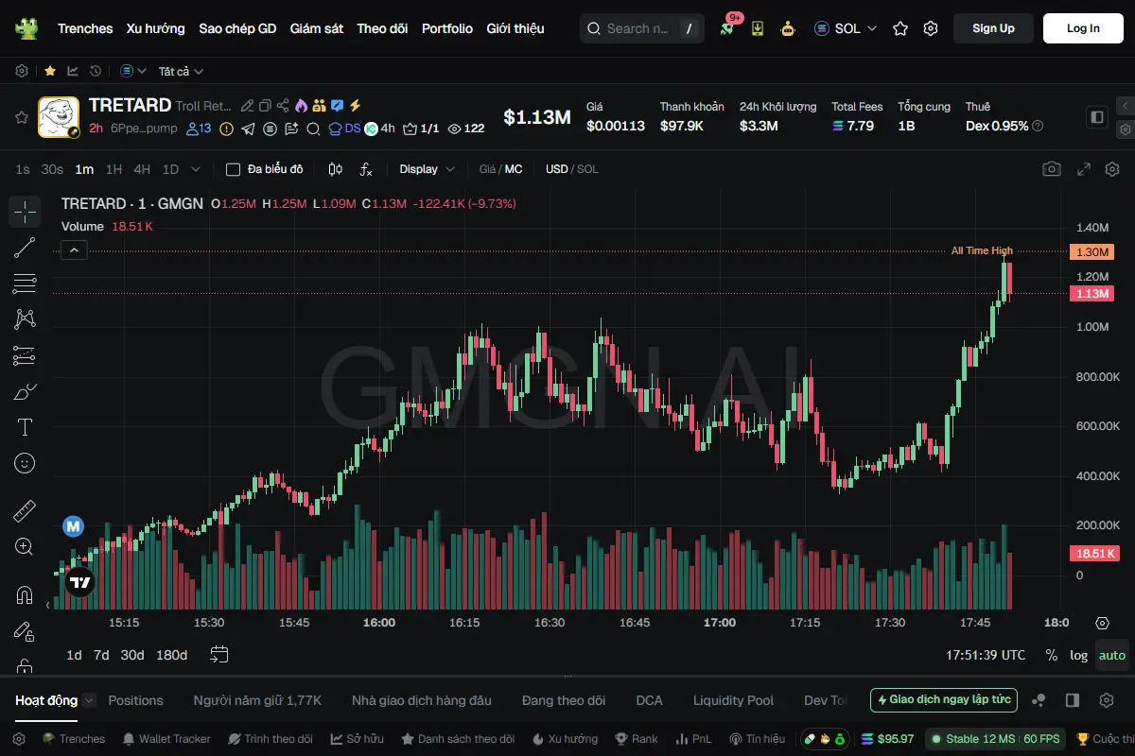Toggle stay-in-drawing-mode pencil lock
The image size is (1135, 756).
25,631
